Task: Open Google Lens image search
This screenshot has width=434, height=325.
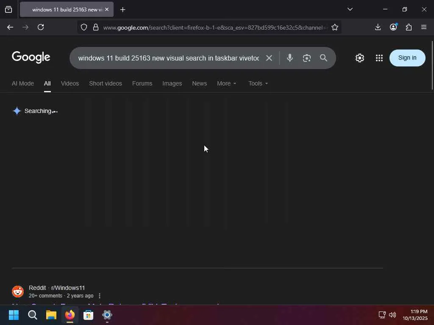Action: click(x=307, y=58)
